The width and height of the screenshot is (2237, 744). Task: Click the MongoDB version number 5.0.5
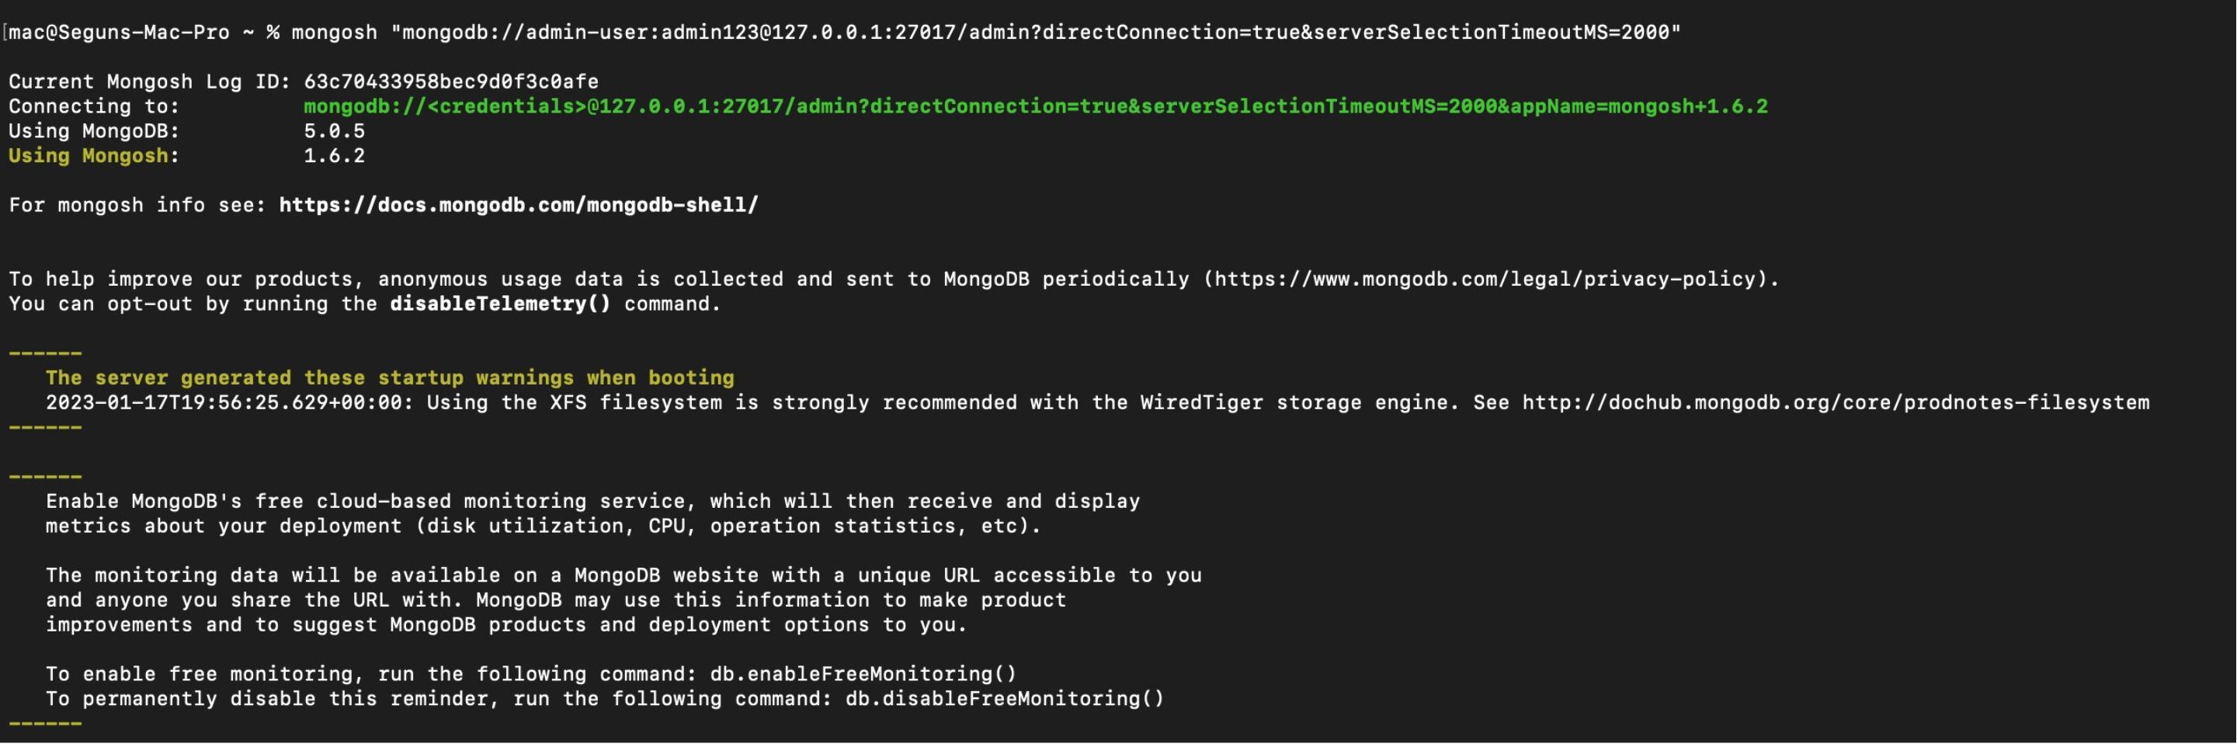(335, 132)
